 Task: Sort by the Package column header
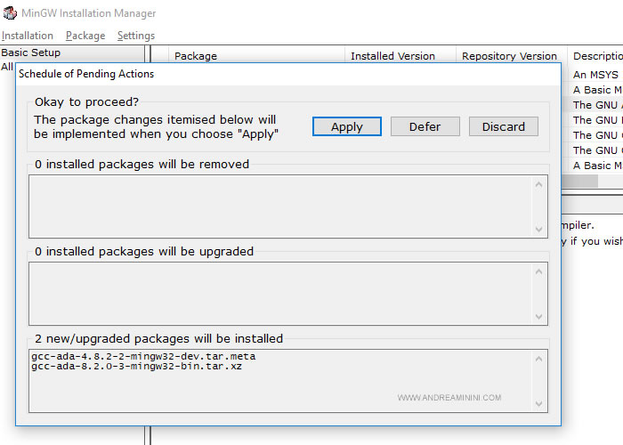[196, 56]
